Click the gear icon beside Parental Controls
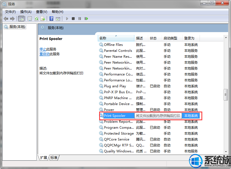231x169 pixels. pos(101,50)
